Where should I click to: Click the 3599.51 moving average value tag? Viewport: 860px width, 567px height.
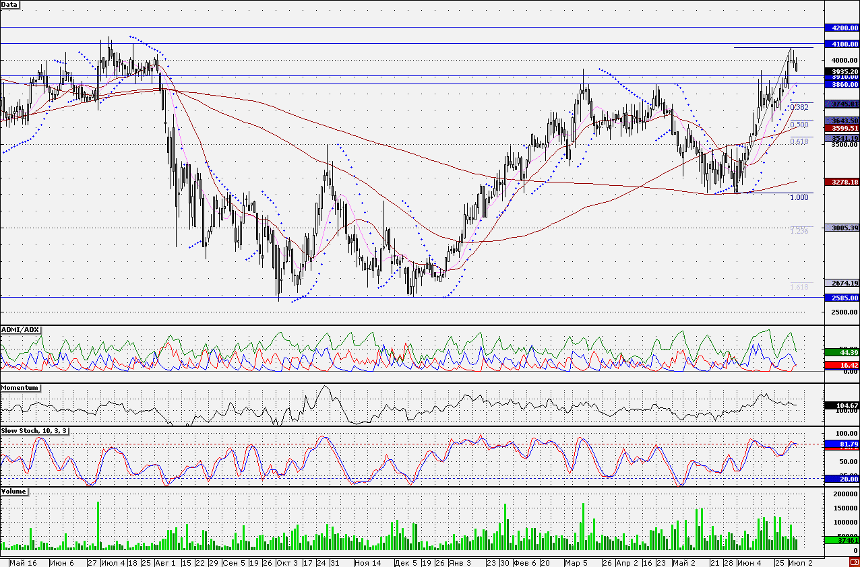(842, 128)
